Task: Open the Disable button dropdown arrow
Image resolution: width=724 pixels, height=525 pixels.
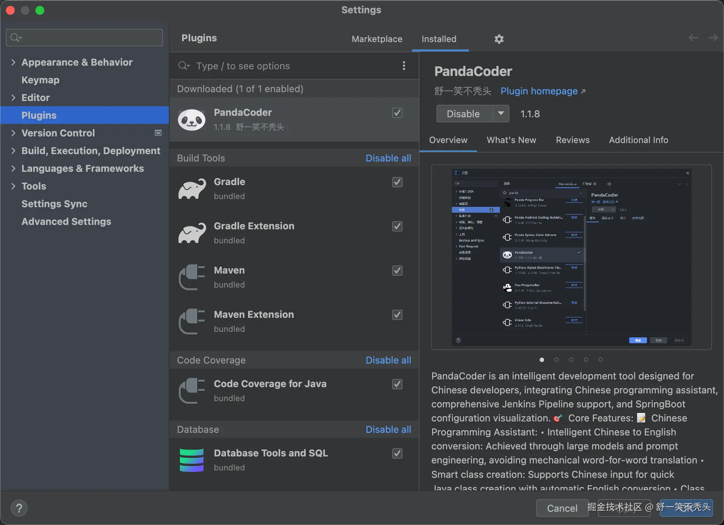Action: (x=501, y=114)
